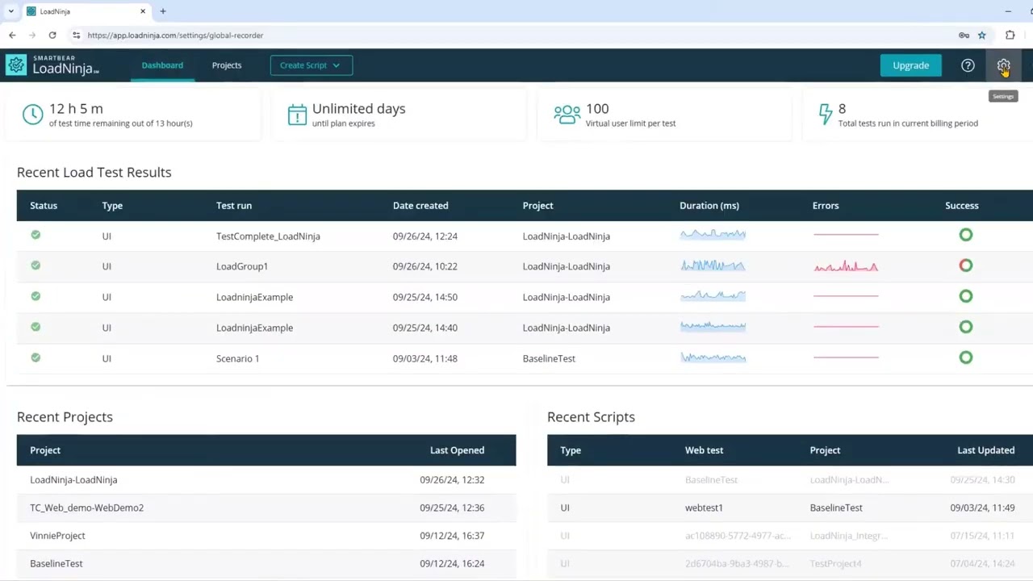The height and width of the screenshot is (581, 1033).
Task: Open the TestComplete_LoadNinja test run
Action: pyautogui.click(x=268, y=236)
